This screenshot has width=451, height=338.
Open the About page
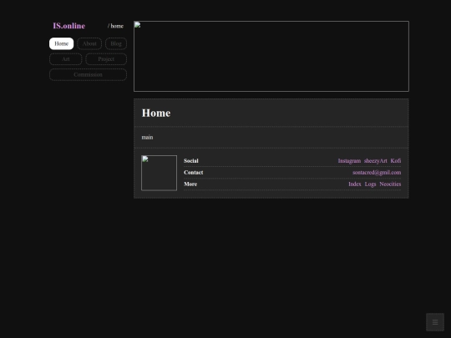point(89,43)
